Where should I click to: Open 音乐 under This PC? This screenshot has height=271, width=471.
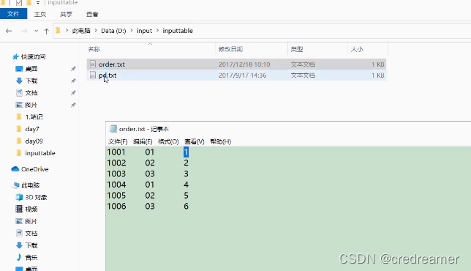point(31,258)
